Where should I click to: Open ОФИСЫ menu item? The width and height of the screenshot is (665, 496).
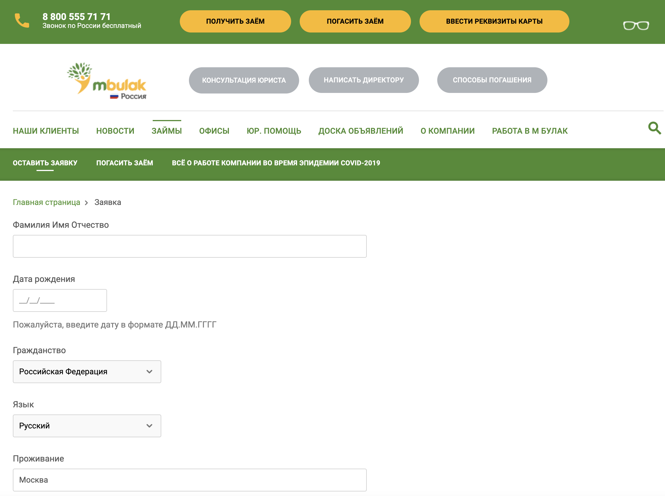(x=214, y=131)
